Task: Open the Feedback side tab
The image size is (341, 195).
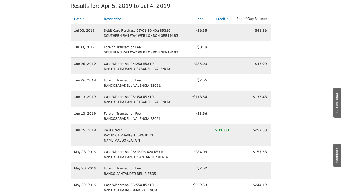Action: 337,155
